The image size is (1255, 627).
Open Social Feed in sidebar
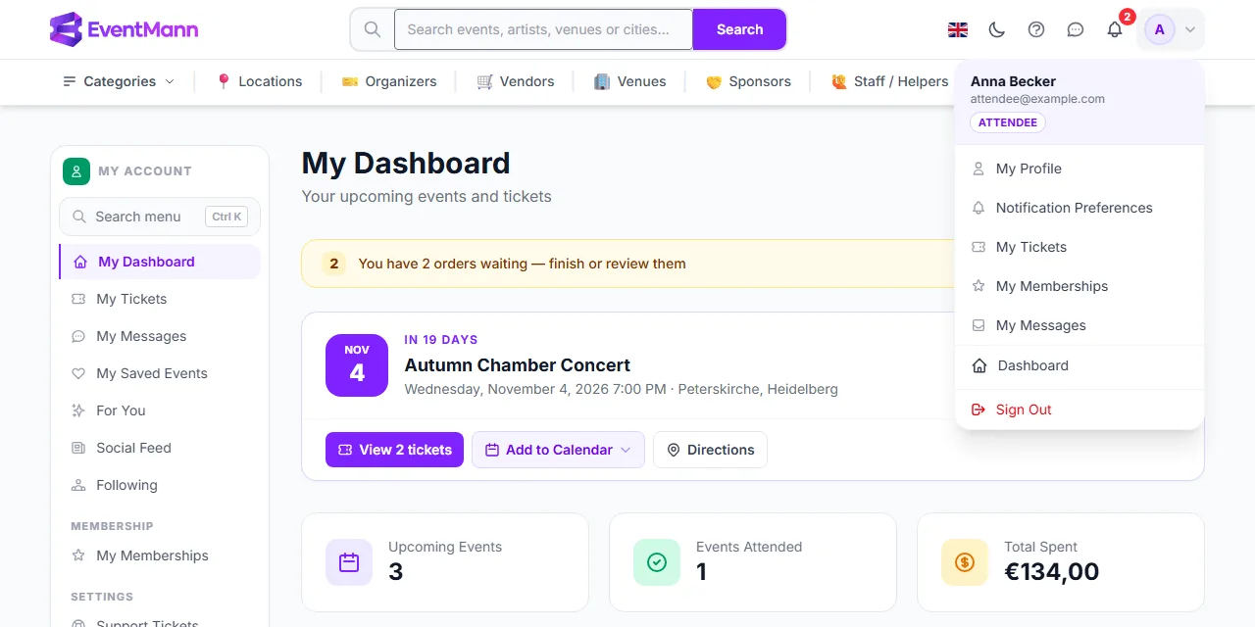[160, 448]
